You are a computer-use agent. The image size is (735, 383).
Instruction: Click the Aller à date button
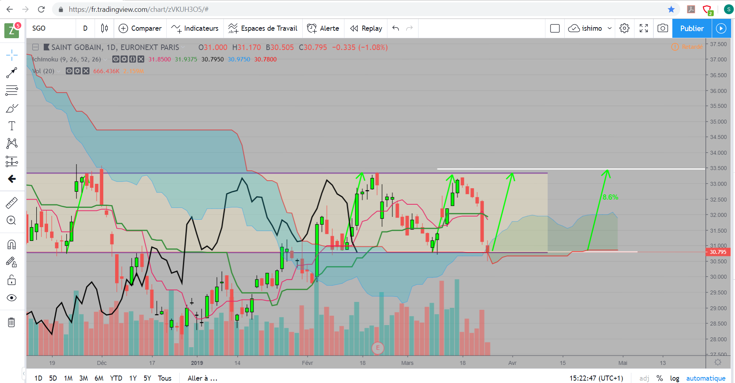[202, 378]
